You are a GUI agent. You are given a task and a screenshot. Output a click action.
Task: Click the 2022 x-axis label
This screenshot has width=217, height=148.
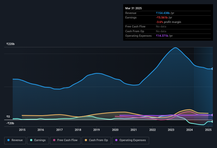[x=152, y=130]
